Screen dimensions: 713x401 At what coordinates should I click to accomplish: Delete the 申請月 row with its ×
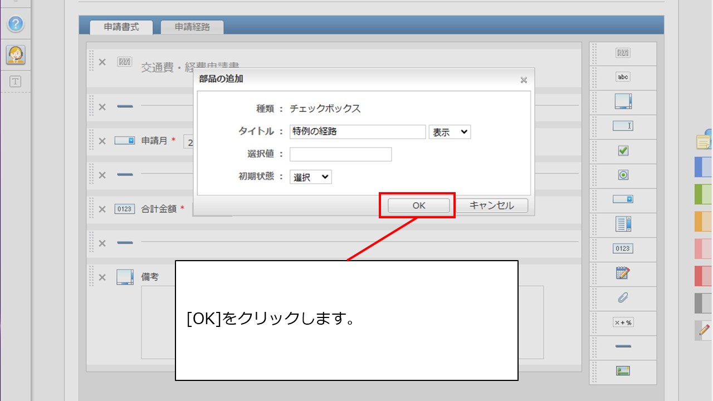pyautogui.click(x=102, y=140)
